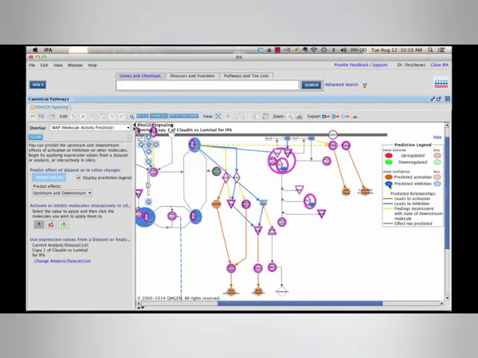This screenshot has width=478, height=358.
Task: Click the magnifier search icon before BUILD
Action: 131,116
